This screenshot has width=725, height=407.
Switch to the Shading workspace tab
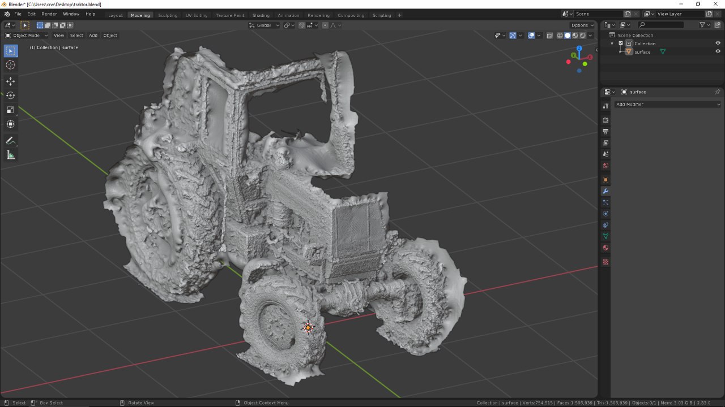click(261, 15)
